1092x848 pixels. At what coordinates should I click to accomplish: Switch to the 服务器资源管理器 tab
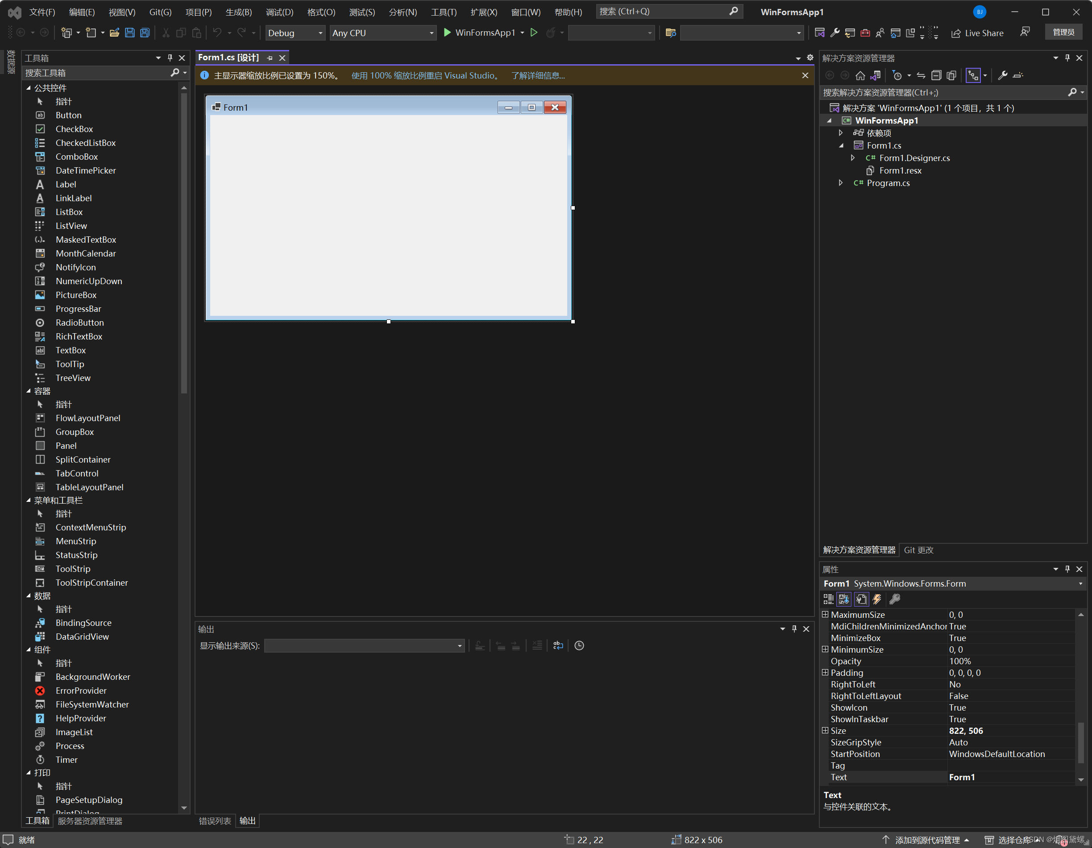(90, 821)
